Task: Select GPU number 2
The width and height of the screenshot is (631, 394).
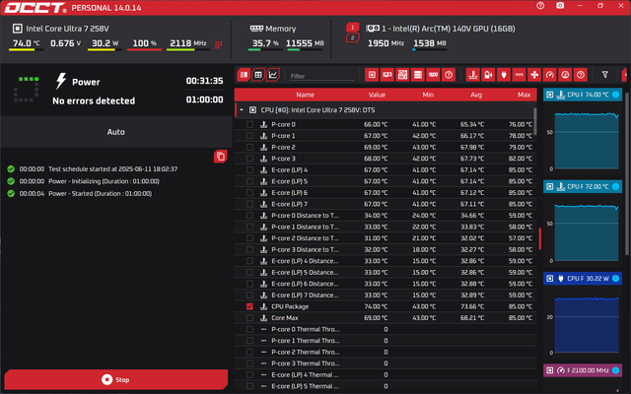Action: 353,37
